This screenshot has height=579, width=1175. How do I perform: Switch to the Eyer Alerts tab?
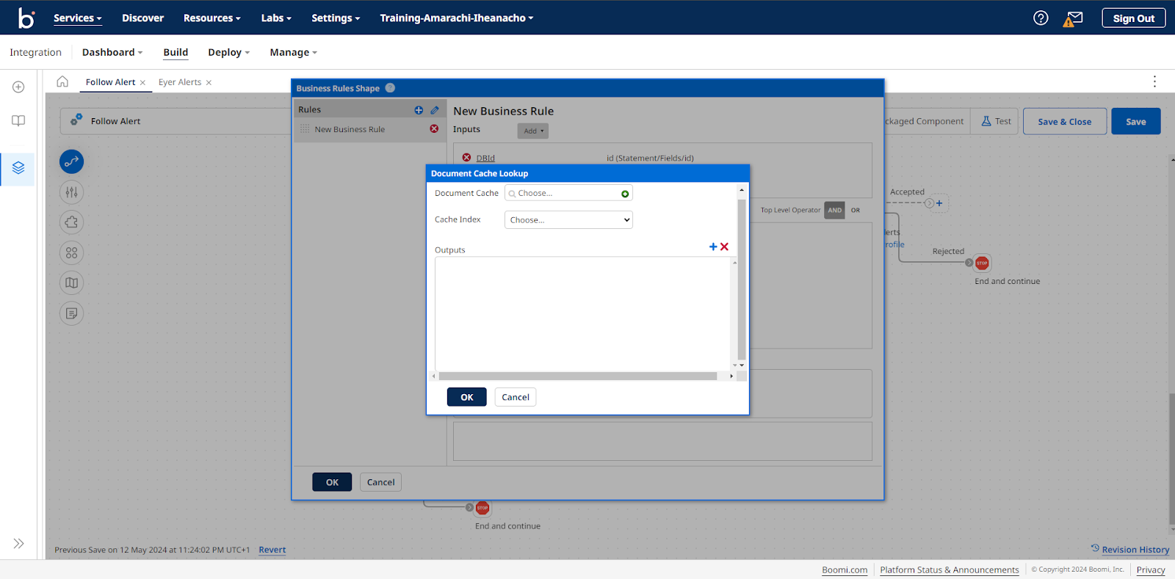[x=180, y=82]
